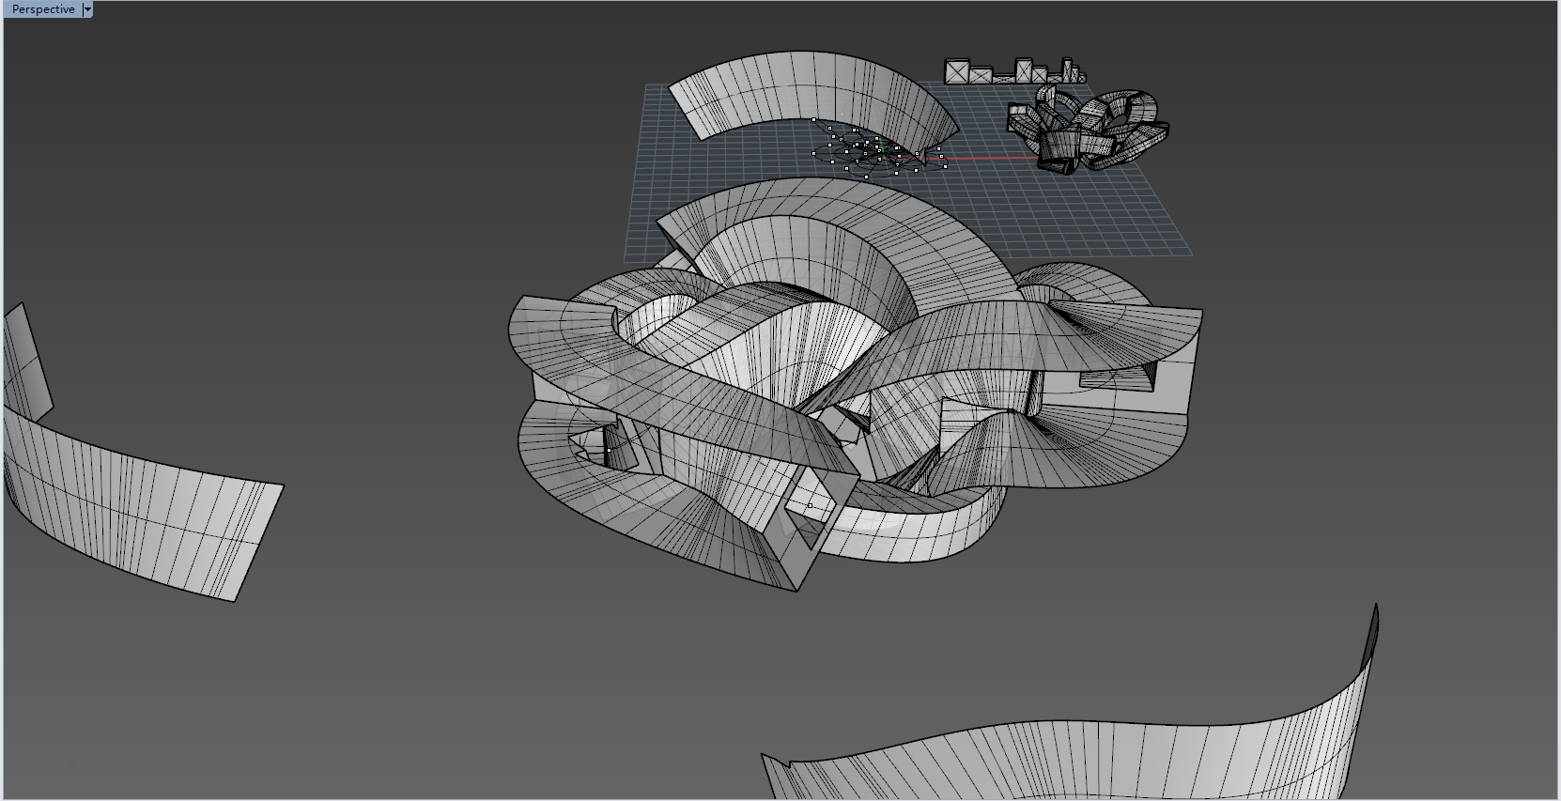Select the control point curves on grid
The image size is (1561, 801).
pyautogui.click(x=878, y=150)
